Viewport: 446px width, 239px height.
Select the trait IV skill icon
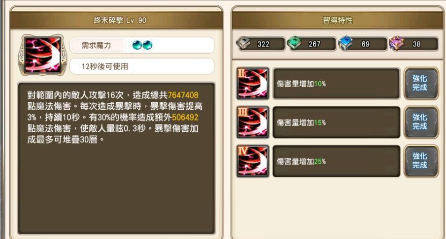point(253,161)
